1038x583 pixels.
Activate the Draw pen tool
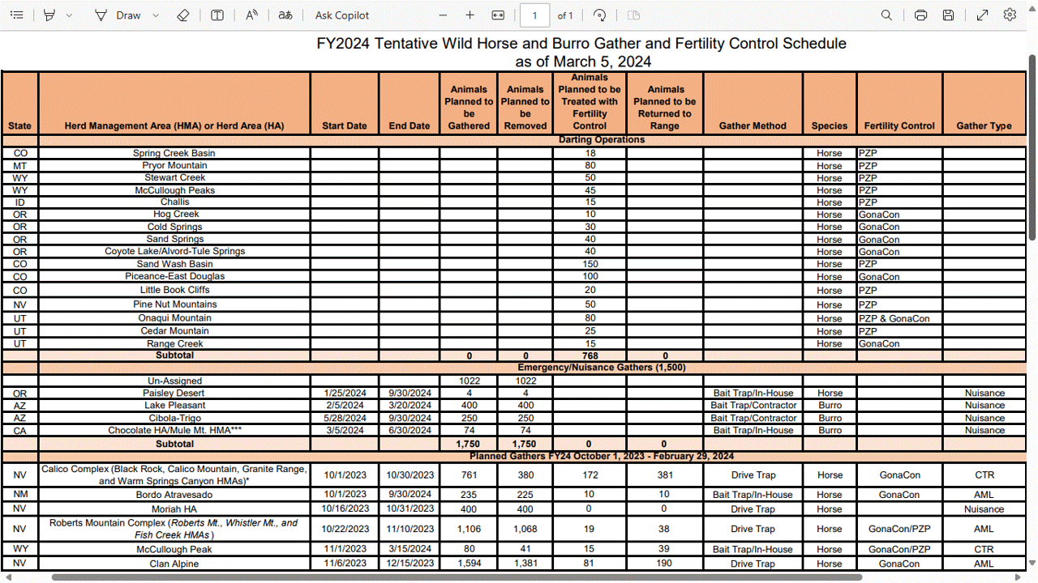(118, 15)
